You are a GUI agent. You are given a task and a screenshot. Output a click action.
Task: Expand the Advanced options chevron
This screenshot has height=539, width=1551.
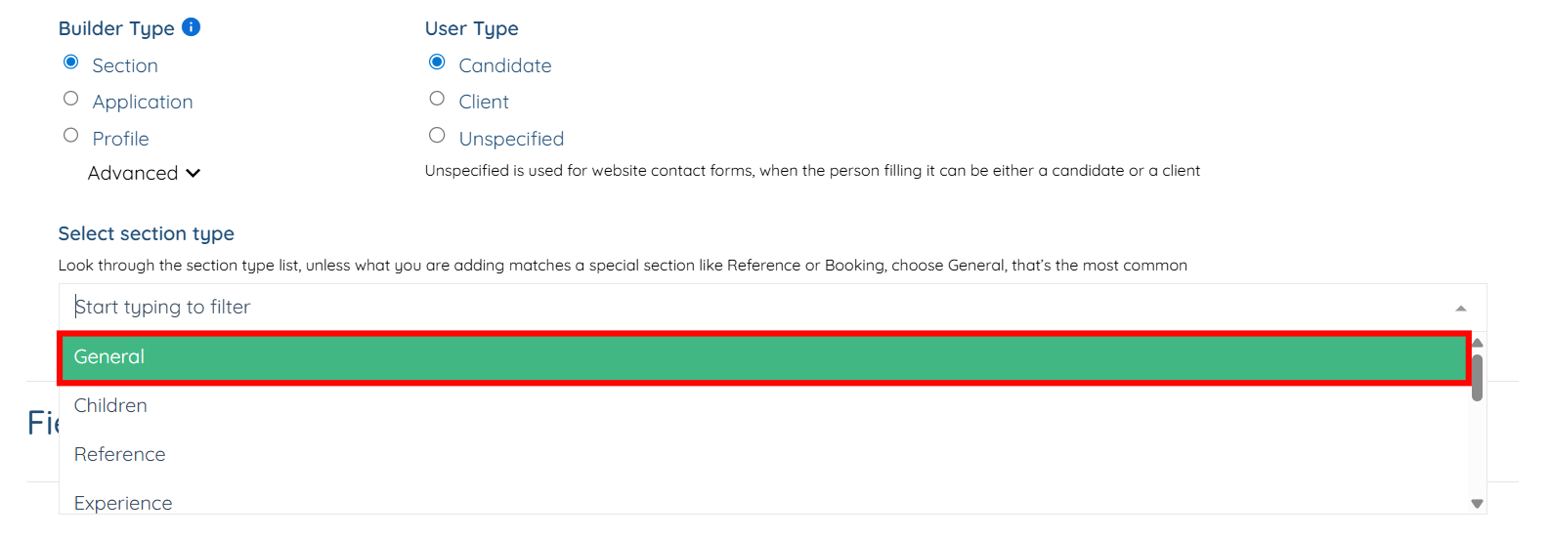coord(194,173)
